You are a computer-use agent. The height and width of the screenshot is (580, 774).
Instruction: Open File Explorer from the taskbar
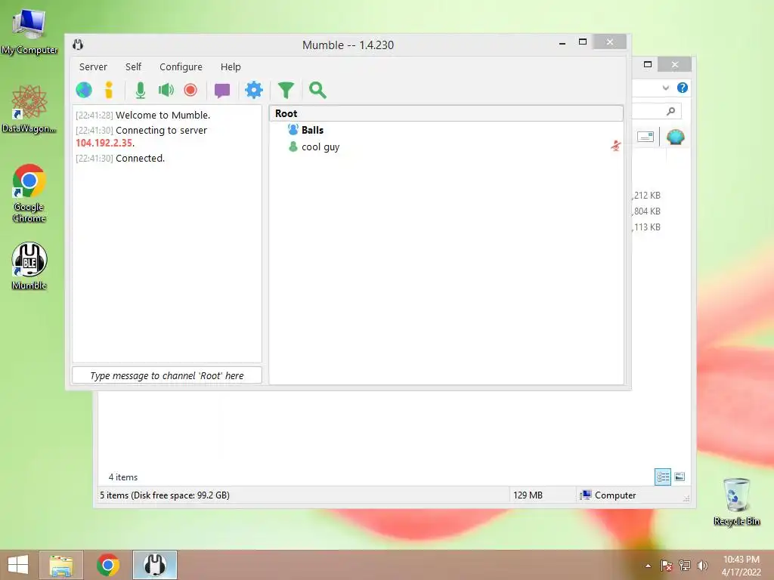coord(61,565)
